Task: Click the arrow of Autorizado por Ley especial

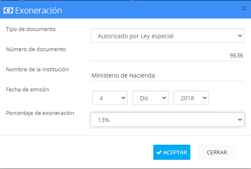Action: (x=240, y=36)
